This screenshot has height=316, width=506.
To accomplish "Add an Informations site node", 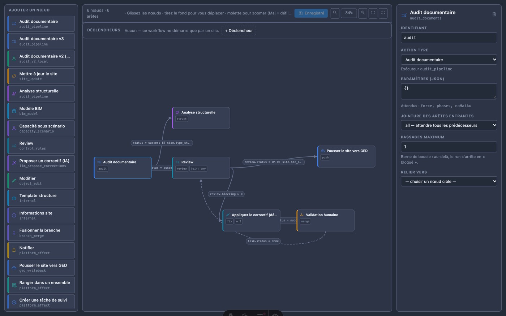I will pyautogui.click(x=41, y=215).
